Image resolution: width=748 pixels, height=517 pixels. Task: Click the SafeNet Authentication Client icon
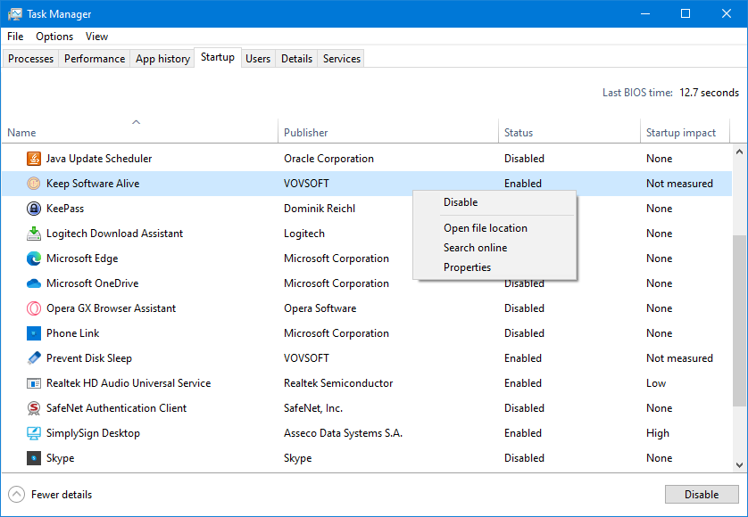33,408
